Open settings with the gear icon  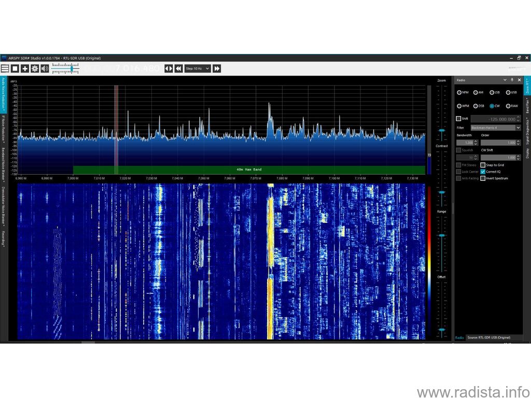[35, 69]
